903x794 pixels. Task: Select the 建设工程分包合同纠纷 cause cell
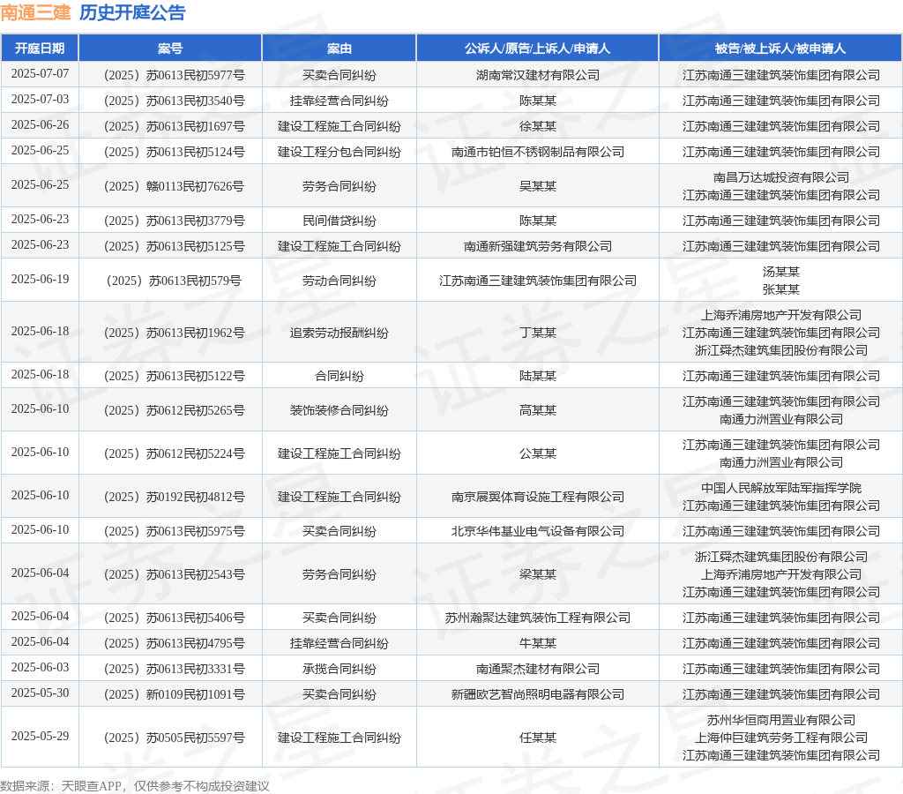[340, 152]
